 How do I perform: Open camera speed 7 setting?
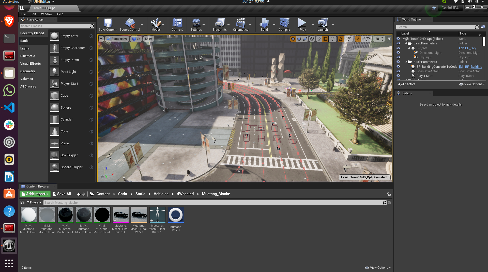[379, 39]
